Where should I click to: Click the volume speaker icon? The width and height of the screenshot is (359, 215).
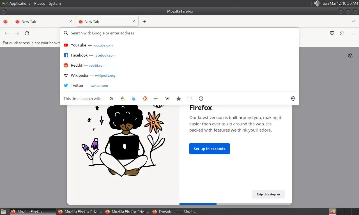[317, 3]
